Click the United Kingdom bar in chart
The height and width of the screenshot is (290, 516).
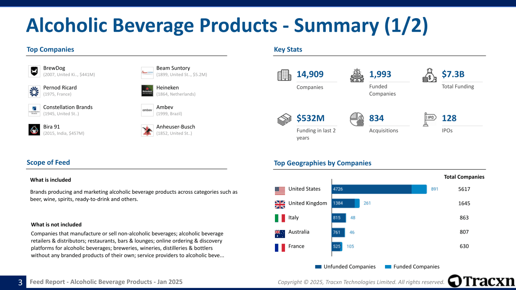[x=345, y=203]
